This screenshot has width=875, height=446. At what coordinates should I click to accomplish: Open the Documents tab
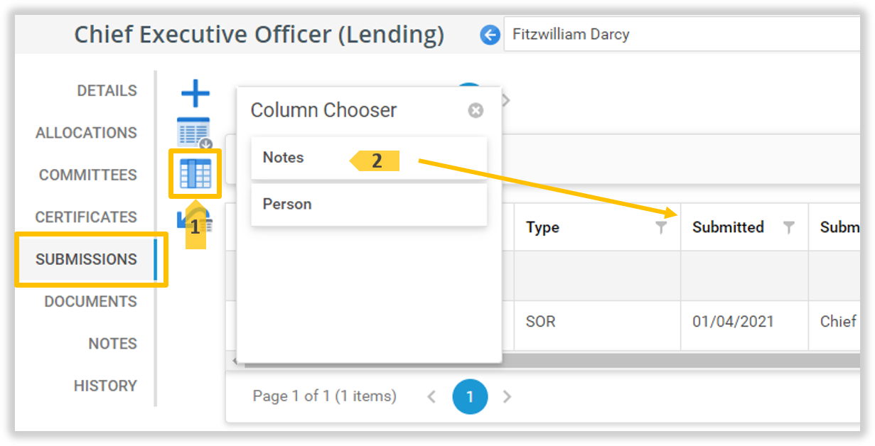tap(90, 301)
